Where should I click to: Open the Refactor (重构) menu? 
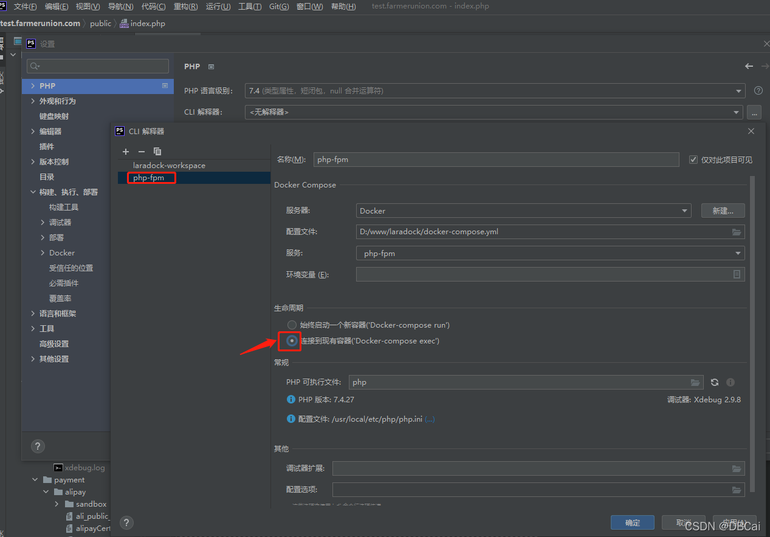coord(185,6)
